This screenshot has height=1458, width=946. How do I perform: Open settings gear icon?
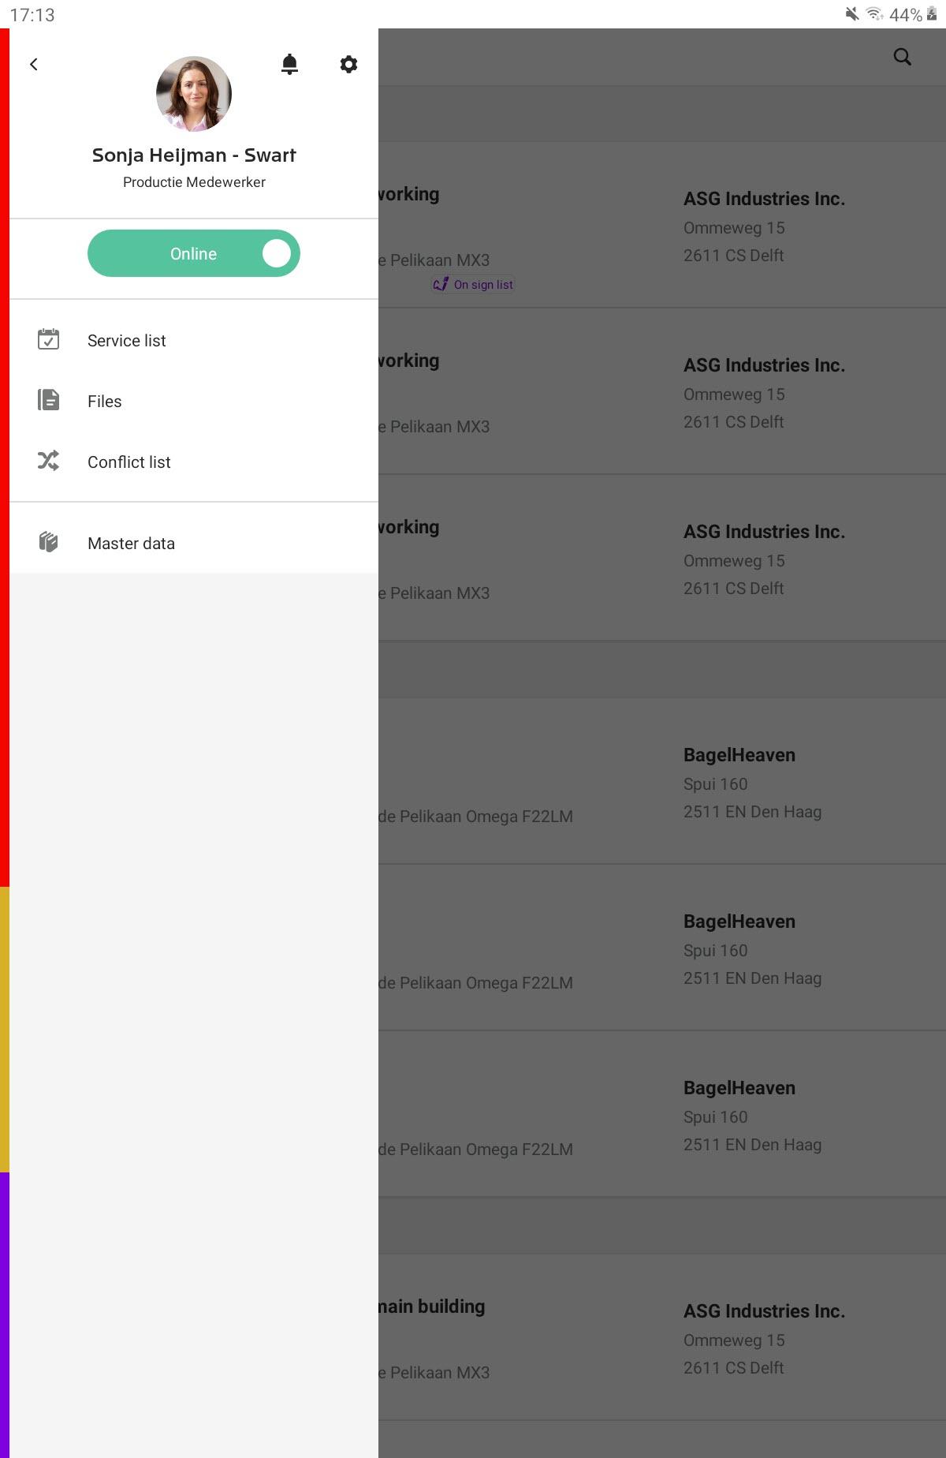click(348, 64)
